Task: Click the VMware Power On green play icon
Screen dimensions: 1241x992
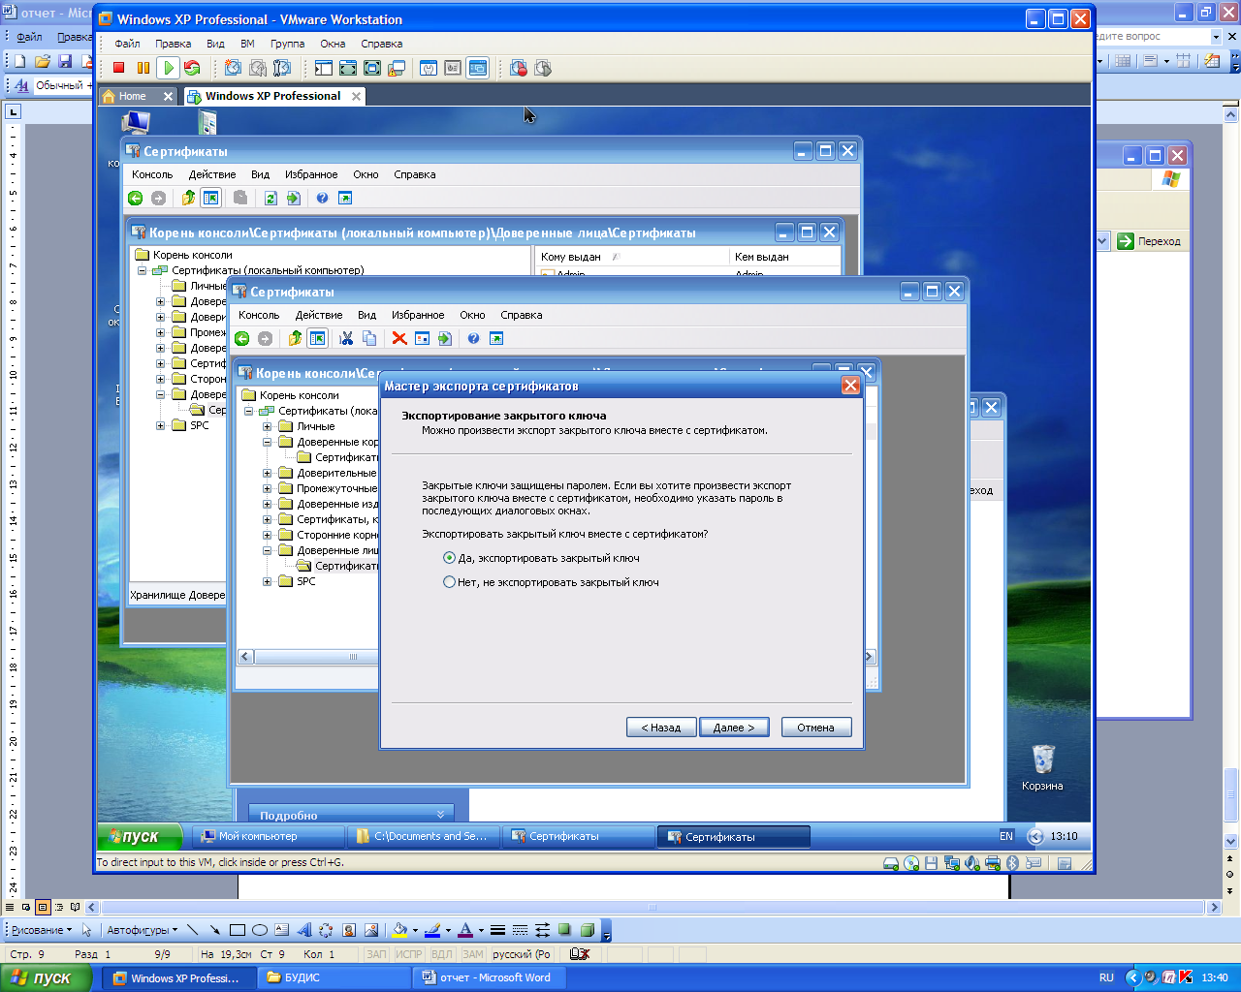Action: pos(168,68)
